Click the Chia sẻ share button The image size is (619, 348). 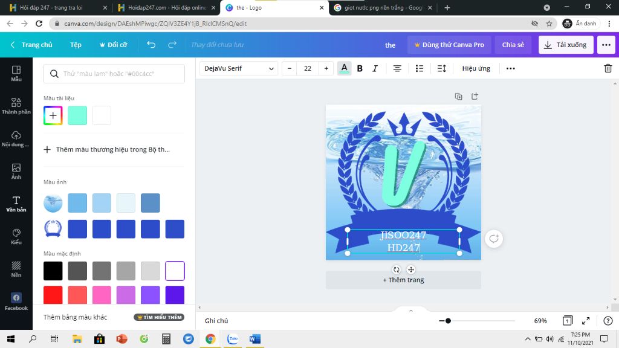[x=513, y=45]
